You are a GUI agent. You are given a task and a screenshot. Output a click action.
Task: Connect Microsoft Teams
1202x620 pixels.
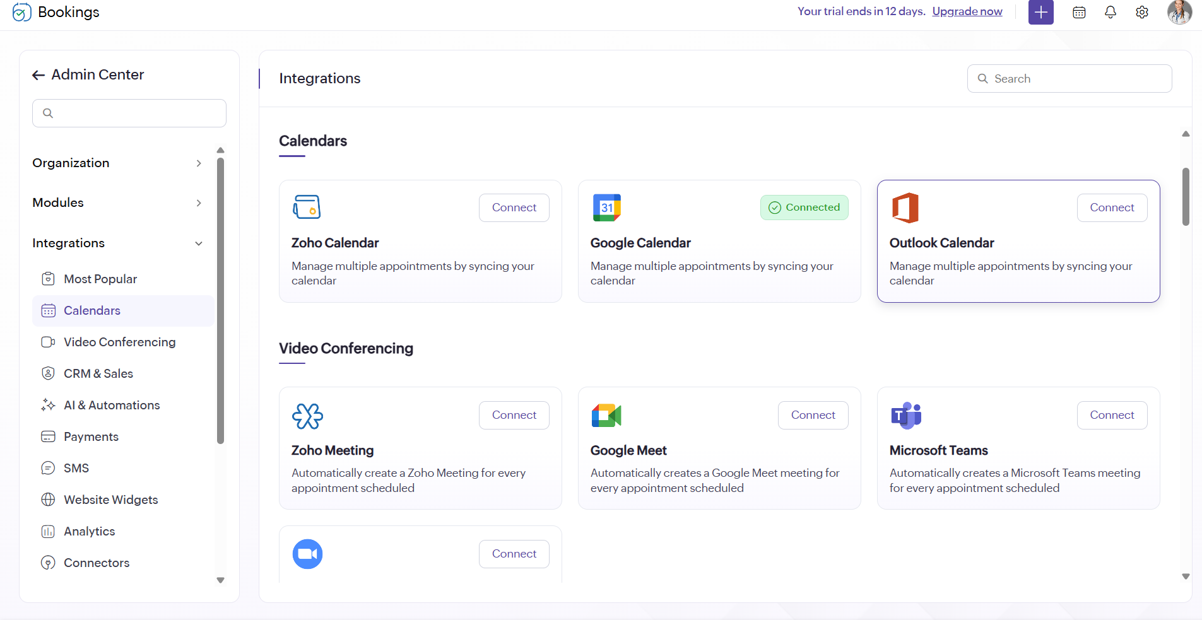(x=1112, y=415)
